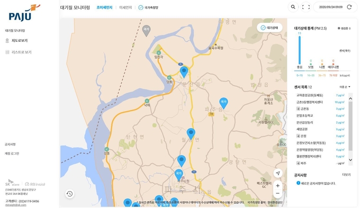Screen dimensions: 360x208
Task: Click the 매우나쁨 category in the chart
Action: 333,67
